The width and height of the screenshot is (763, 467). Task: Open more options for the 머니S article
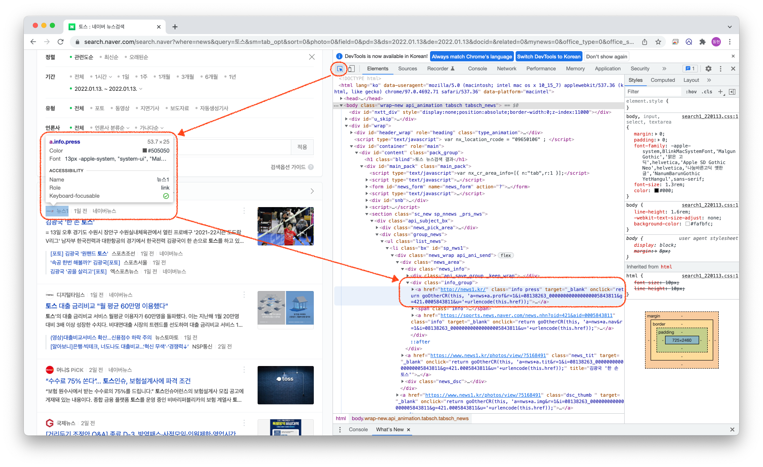(244, 370)
